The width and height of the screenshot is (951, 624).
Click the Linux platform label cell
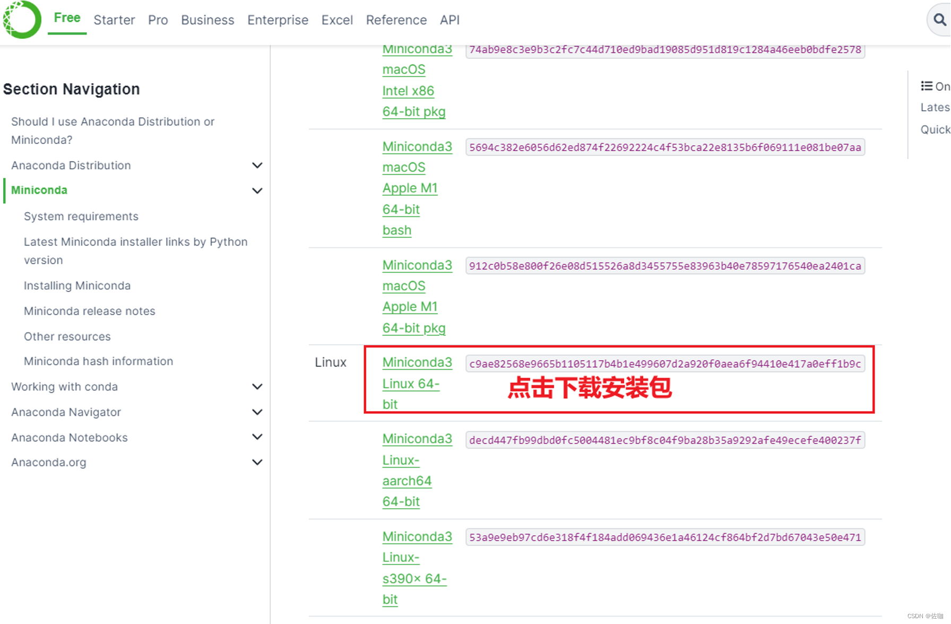tap(331, 362)
